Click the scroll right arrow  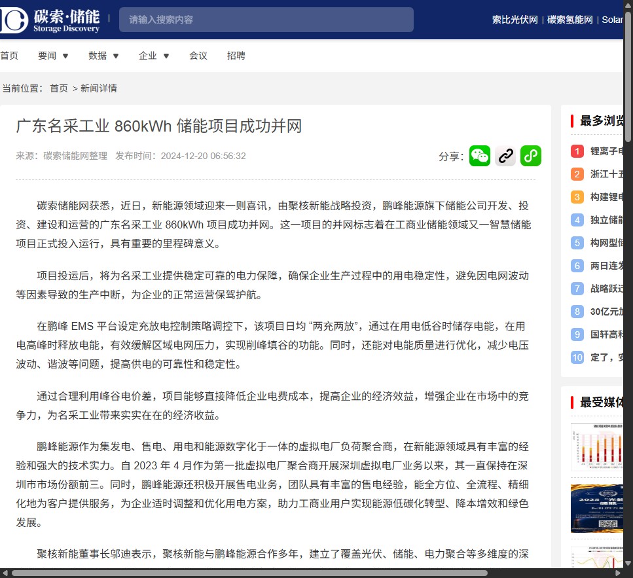pyautogui.click(x=618, y=573)
